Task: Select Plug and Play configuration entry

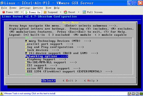Action: pos(55,47)
